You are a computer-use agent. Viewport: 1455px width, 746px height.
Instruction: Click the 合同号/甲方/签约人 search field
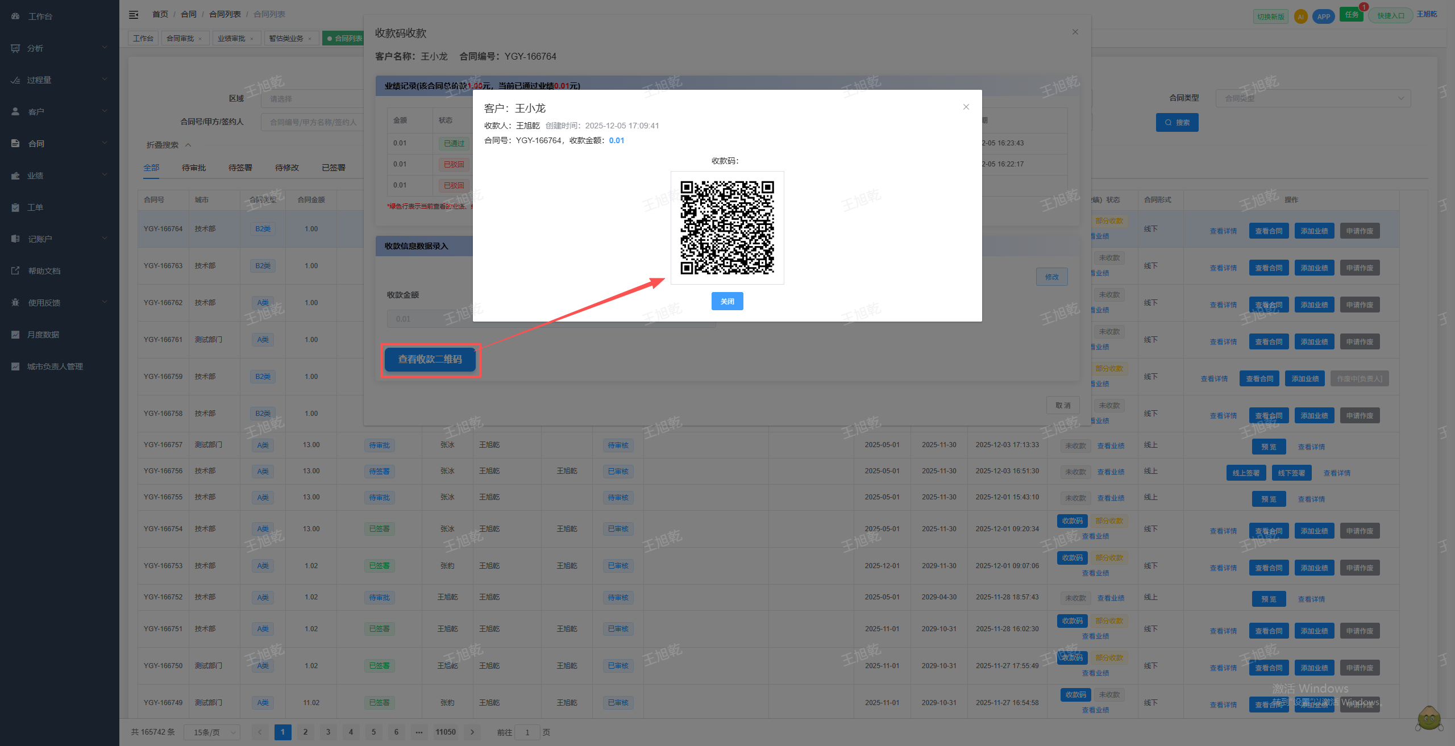tap(312, 122)
